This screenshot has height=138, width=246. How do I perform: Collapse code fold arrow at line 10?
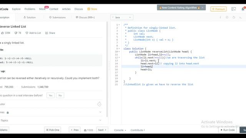[x=119, y=52]
